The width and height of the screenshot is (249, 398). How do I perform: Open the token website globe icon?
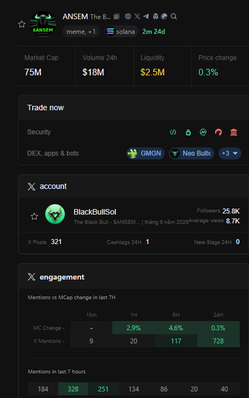[128, 16]
